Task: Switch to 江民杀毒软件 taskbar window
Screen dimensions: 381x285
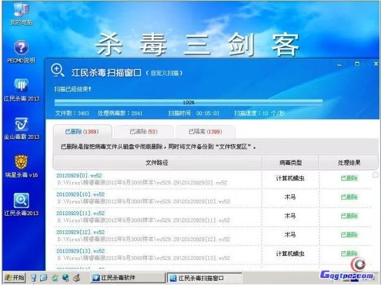Action: coord(127,278)
